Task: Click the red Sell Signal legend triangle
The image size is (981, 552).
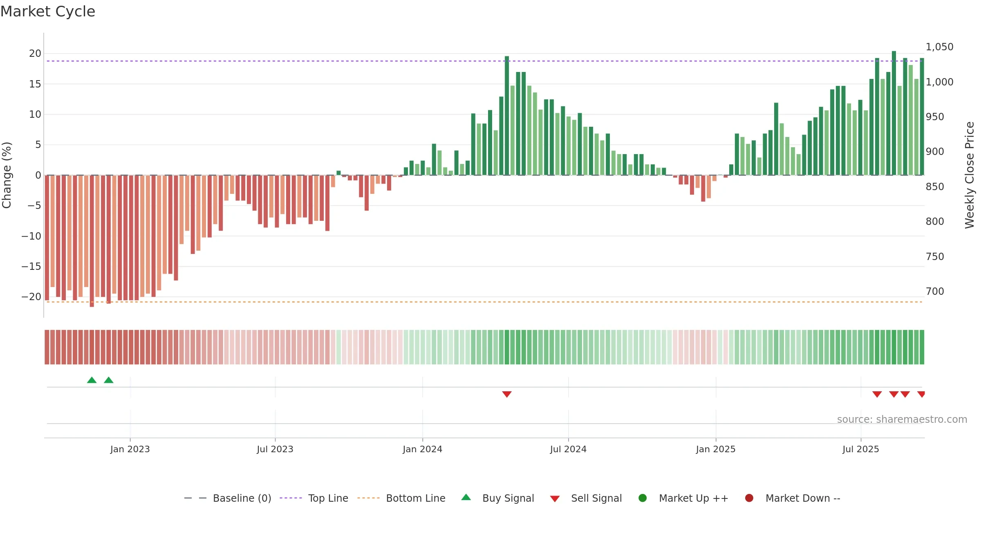Action: click(x=555, y=499)
